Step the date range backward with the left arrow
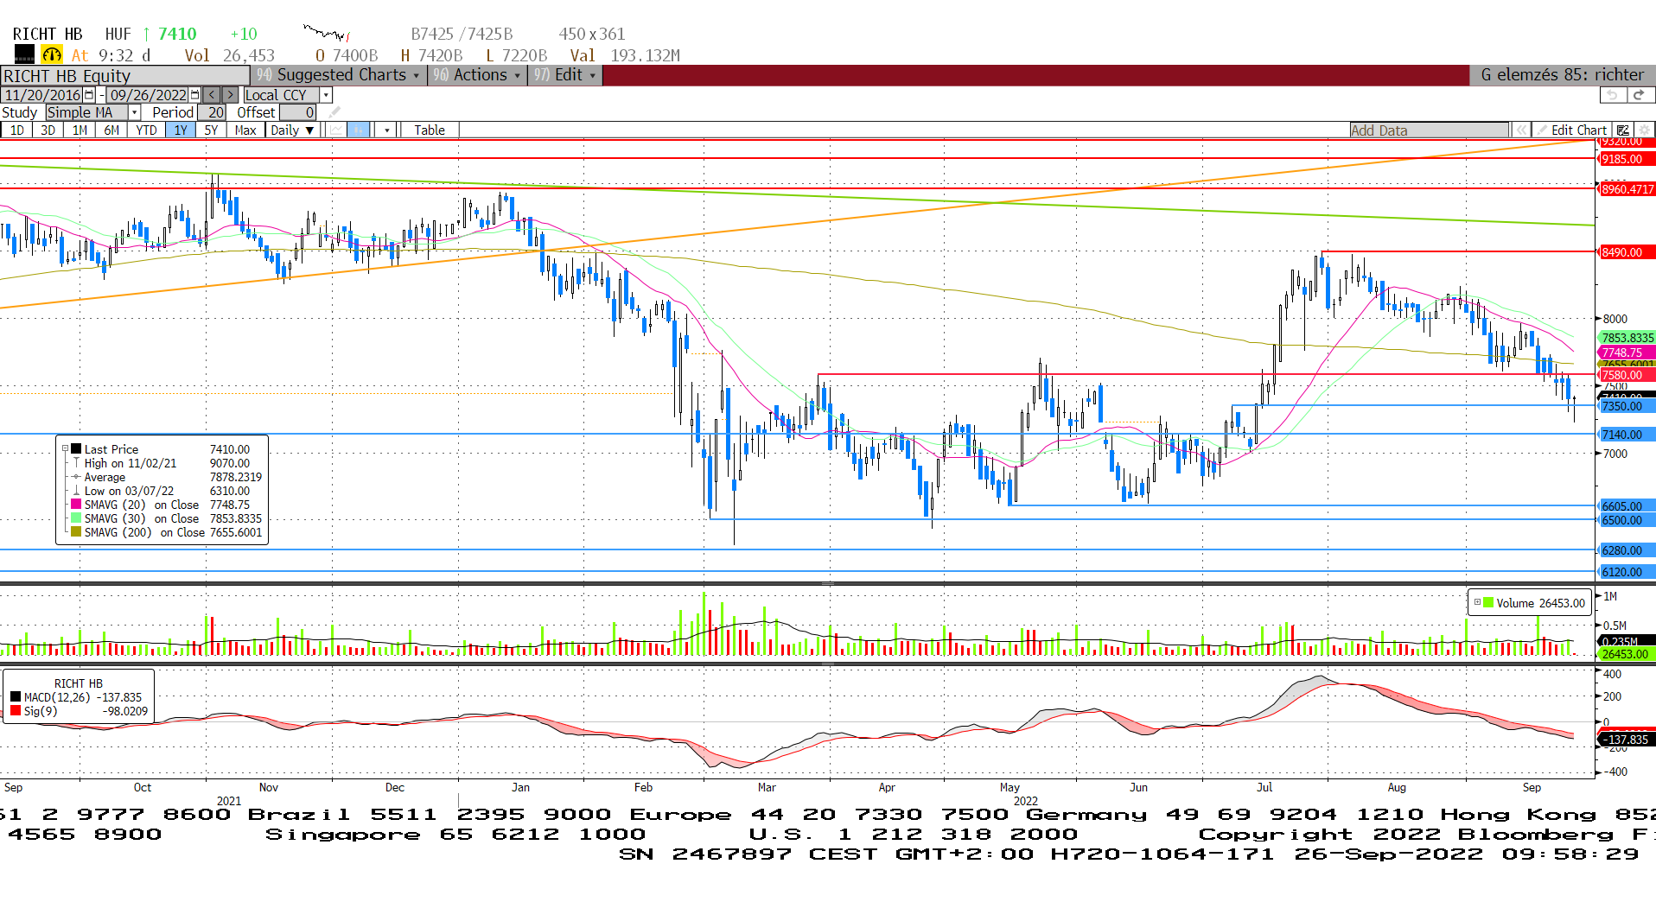Image resolution: width=1656 pixels, height=902 pixels. point(212,95)
